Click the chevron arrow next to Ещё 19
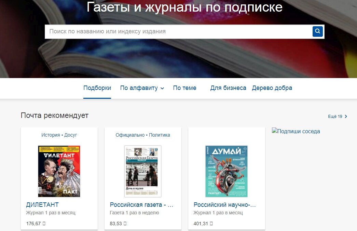 (346, 116)
